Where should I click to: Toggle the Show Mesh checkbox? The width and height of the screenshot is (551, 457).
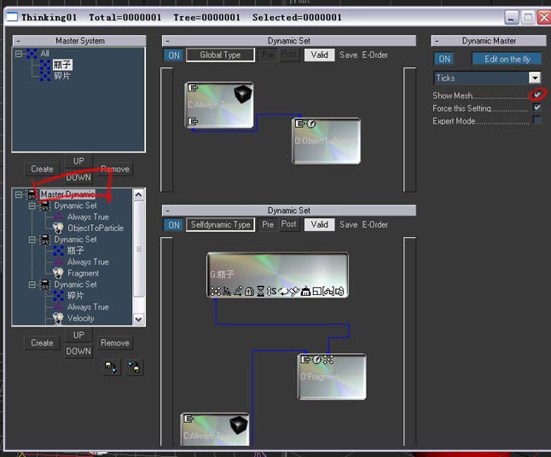(x=537, y=95)
